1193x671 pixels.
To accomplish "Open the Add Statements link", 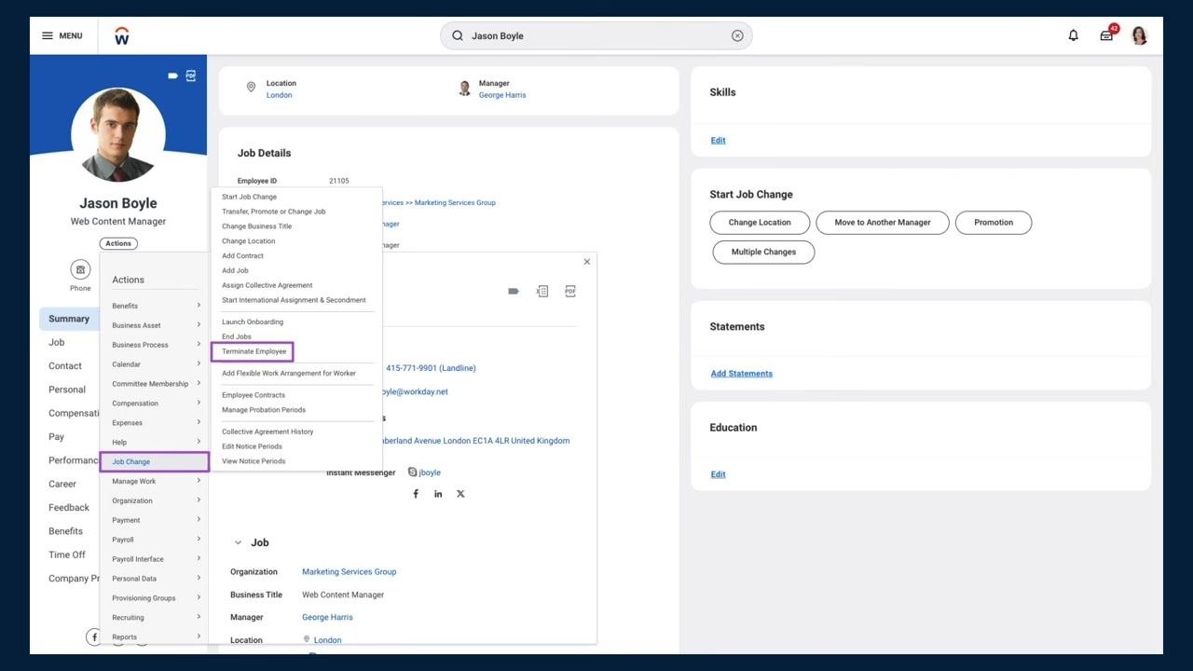I will [x=742, y=374].
